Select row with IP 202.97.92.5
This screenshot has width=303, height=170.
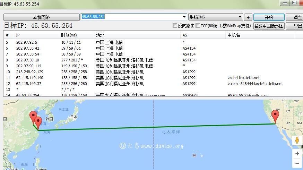point(153,42)
